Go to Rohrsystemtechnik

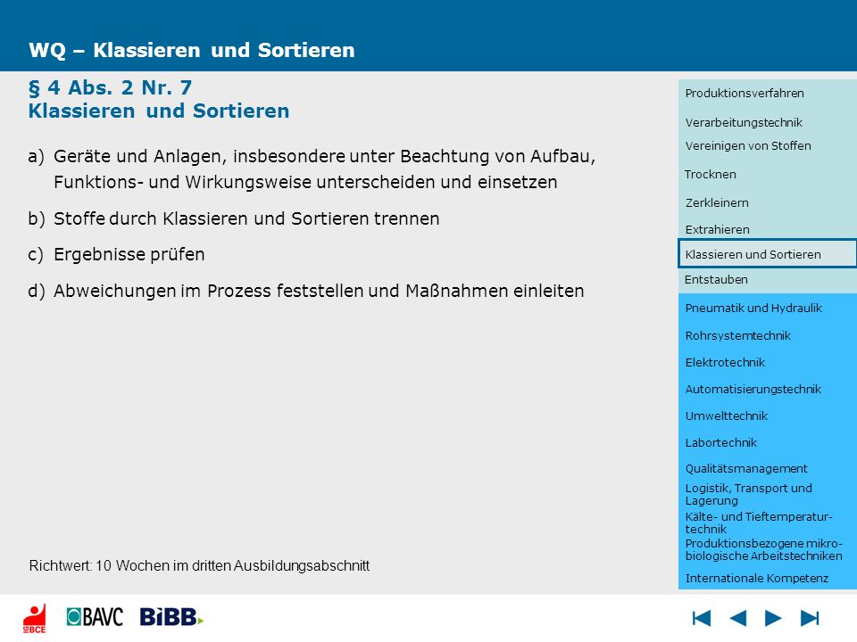(738, 336)
